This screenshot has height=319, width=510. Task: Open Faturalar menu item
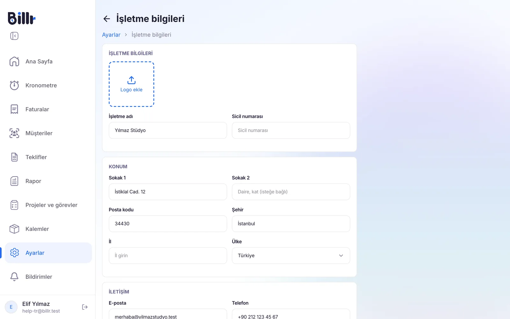pyautogui.click(x=48, y=109)
